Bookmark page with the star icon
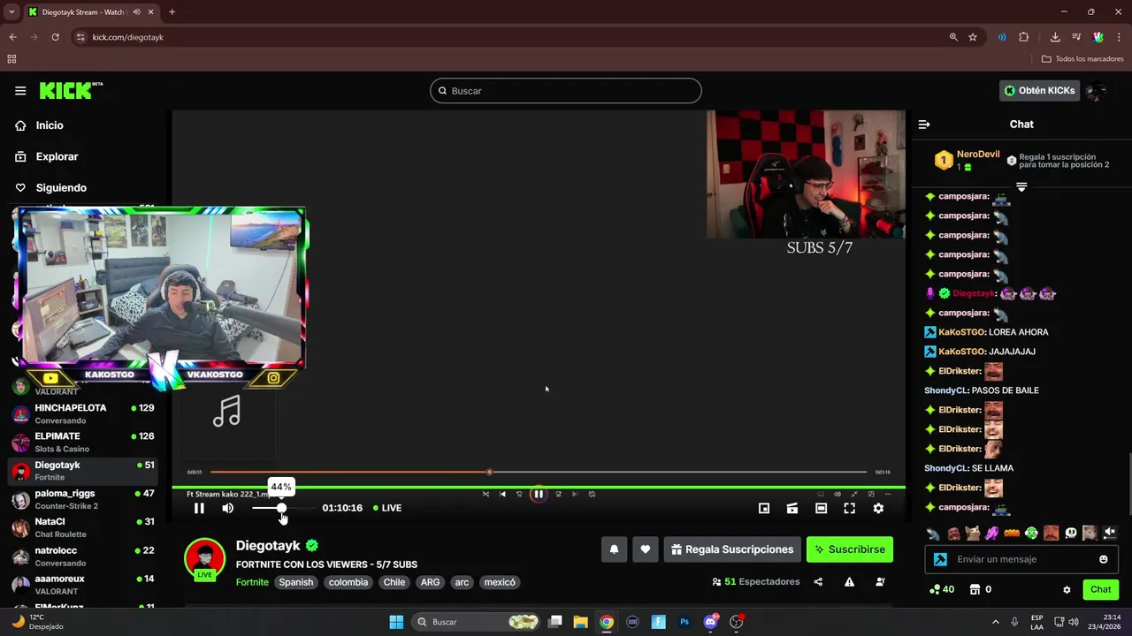Screen dimensions: 1132x636 [x=973, y=37]
